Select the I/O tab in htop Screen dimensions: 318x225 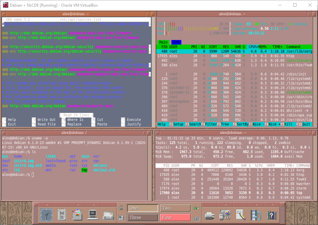pyautogui.click(x=176, y=42)
